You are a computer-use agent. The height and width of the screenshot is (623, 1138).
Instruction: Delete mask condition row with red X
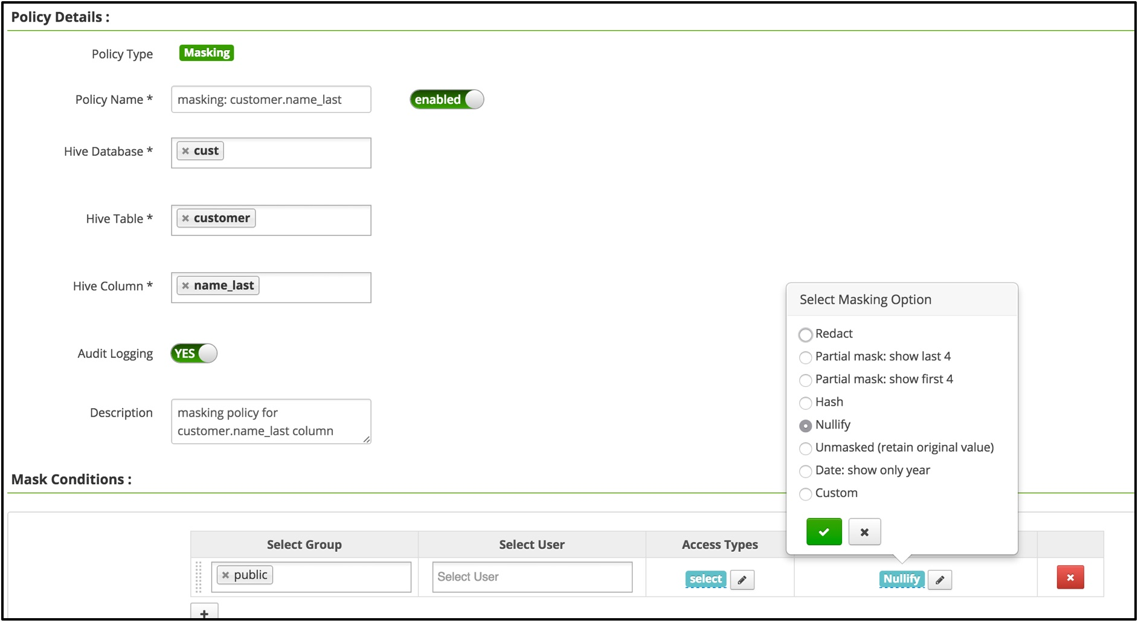point(1070,578)
